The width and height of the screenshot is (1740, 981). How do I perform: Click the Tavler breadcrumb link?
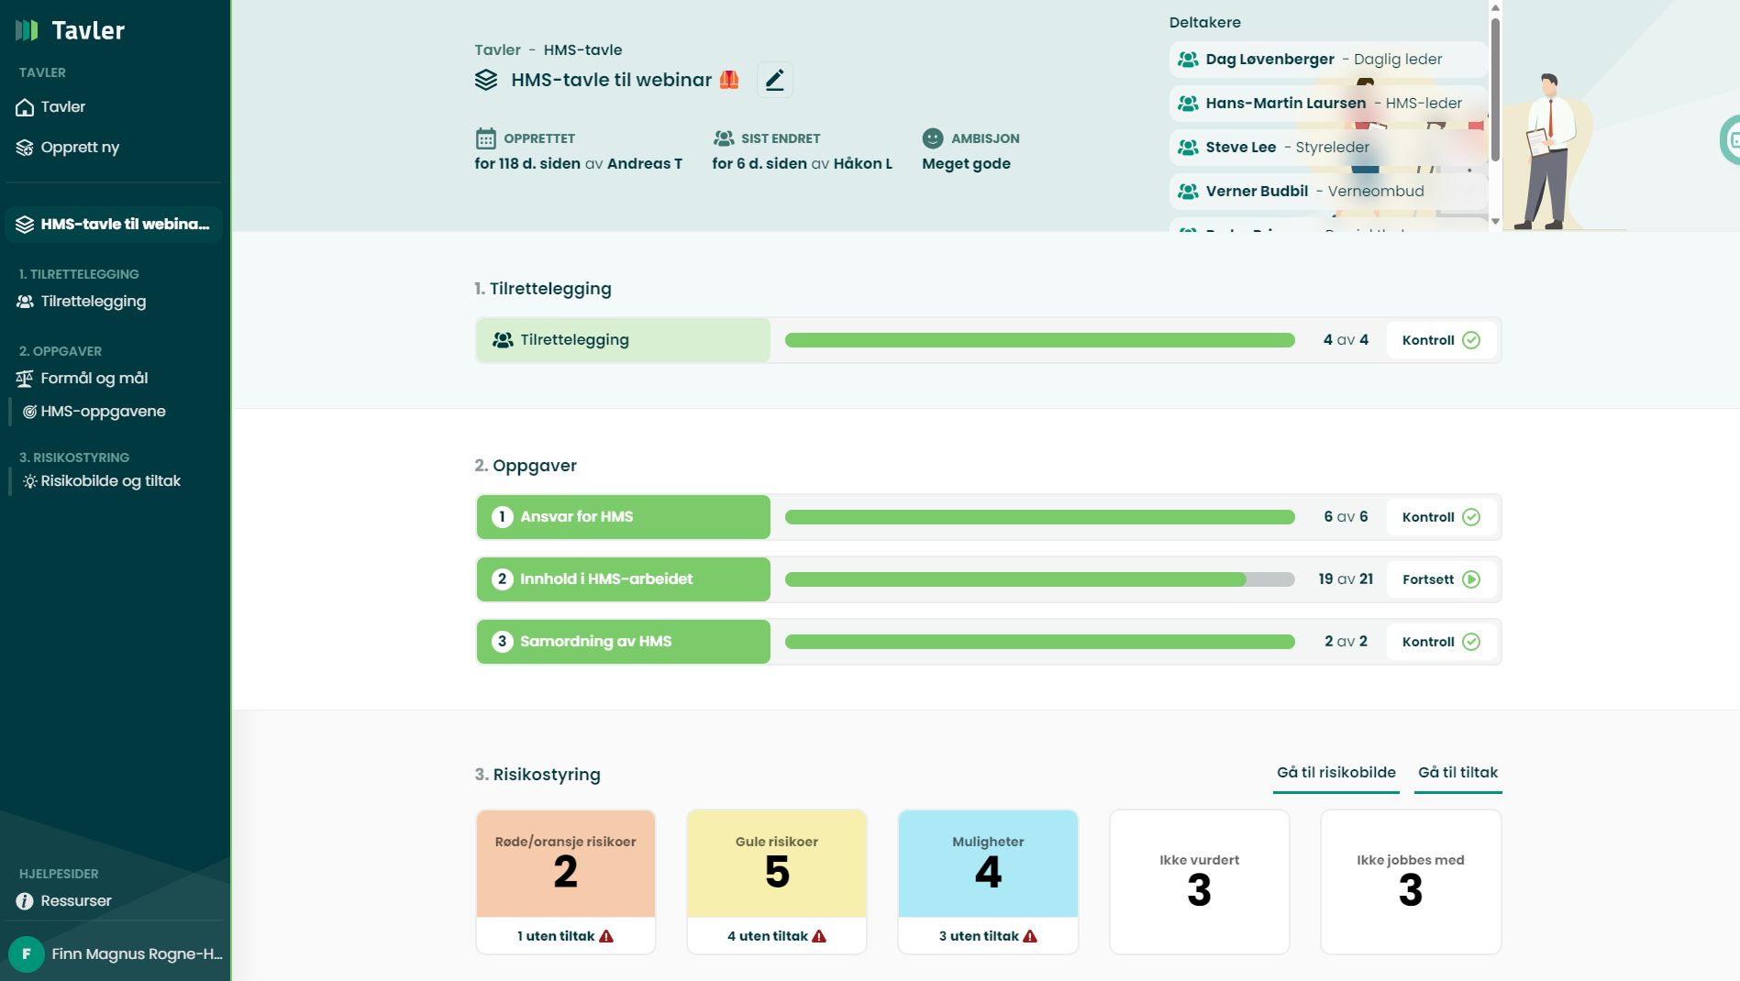tap(497, 50)
